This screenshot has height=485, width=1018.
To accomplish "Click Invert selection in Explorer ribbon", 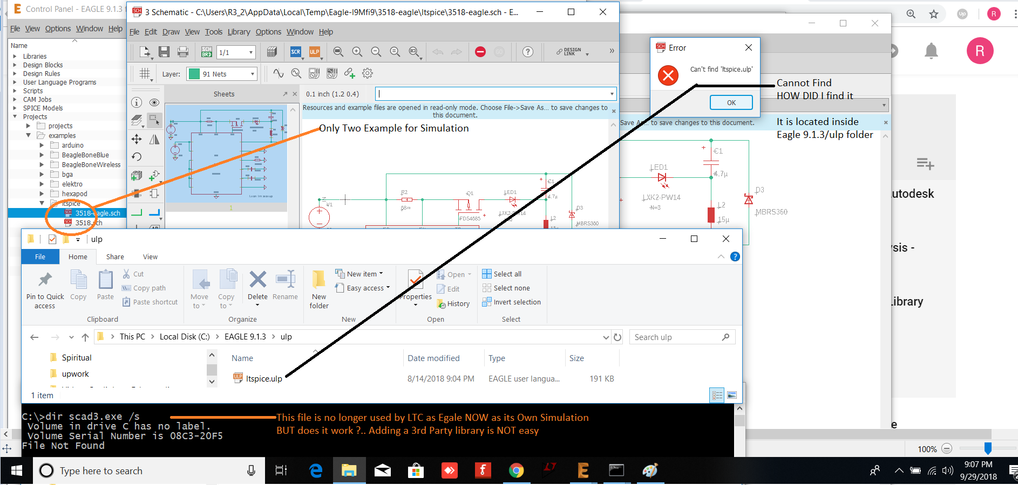I will coord(512,302).
